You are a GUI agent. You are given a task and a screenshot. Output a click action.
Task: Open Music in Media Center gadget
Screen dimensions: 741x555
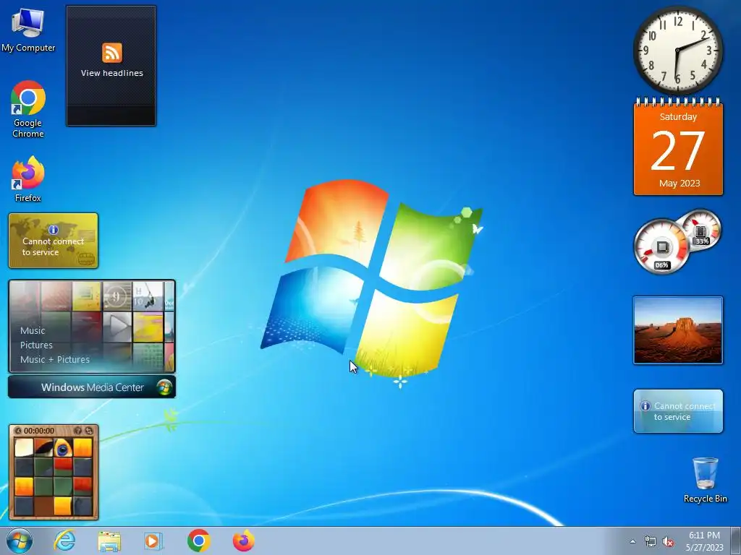33,330
